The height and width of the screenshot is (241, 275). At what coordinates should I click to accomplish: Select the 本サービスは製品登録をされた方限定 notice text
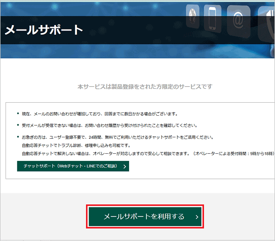point(145,87)
